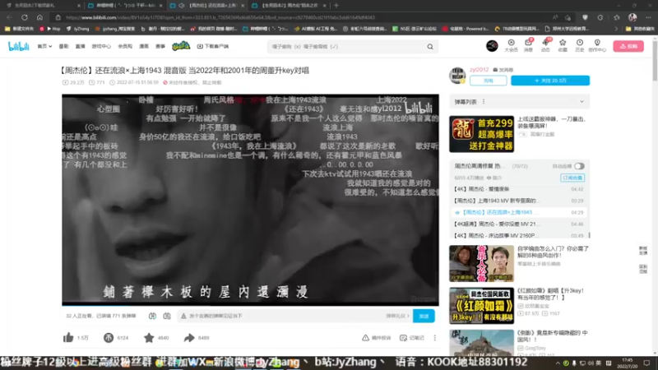Click the video progress bar under the player
The height and width of the screenshot is (370, 658).
click(250, 304)
